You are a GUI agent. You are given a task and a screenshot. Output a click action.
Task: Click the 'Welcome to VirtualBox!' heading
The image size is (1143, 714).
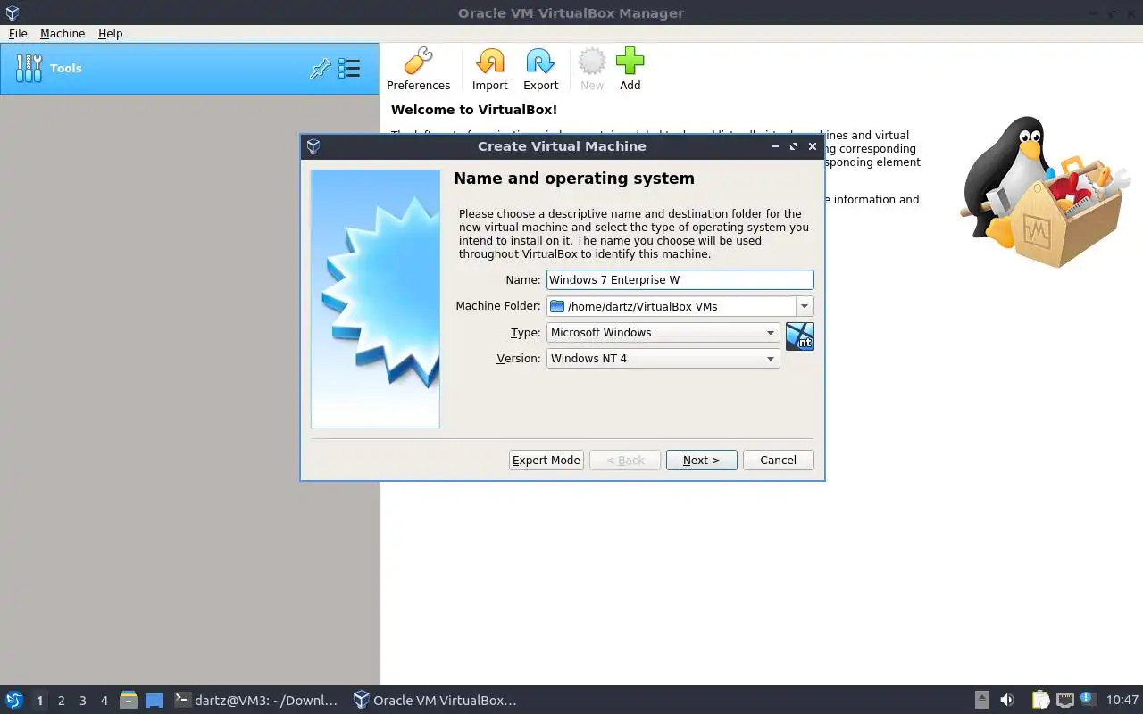pyautogui.click(x=474, y=110)
